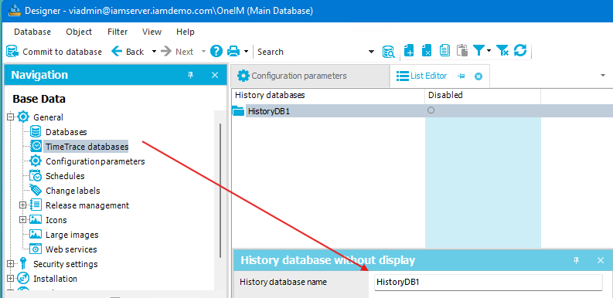Click the Databases cylinder icon
This screenshot has width=613, height=298.
pos(36,131)
